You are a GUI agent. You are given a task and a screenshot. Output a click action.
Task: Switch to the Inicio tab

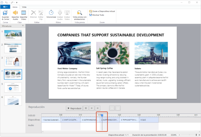pos(15,7)
